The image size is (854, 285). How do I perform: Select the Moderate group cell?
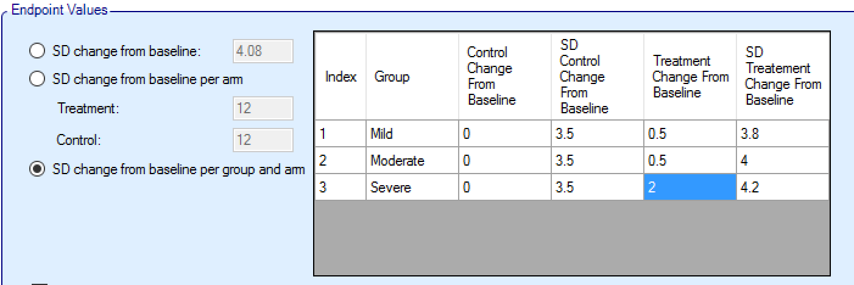click(412, 161)
